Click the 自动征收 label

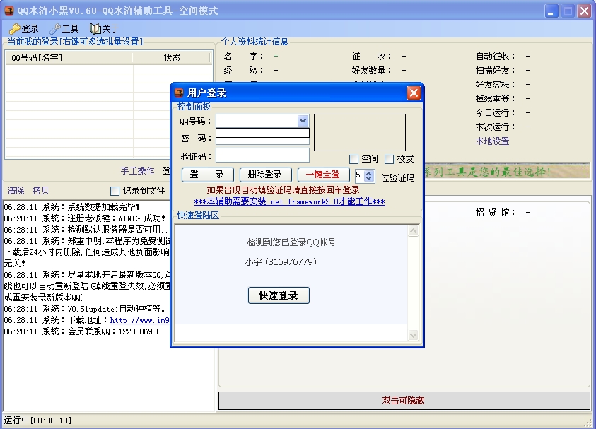(495, 57)
